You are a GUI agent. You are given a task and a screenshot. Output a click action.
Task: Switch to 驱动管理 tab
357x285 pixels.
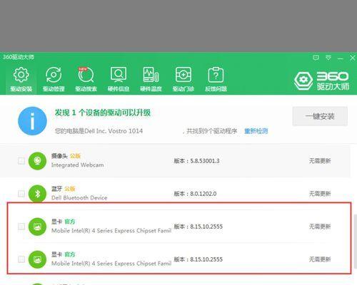[54, 79]
